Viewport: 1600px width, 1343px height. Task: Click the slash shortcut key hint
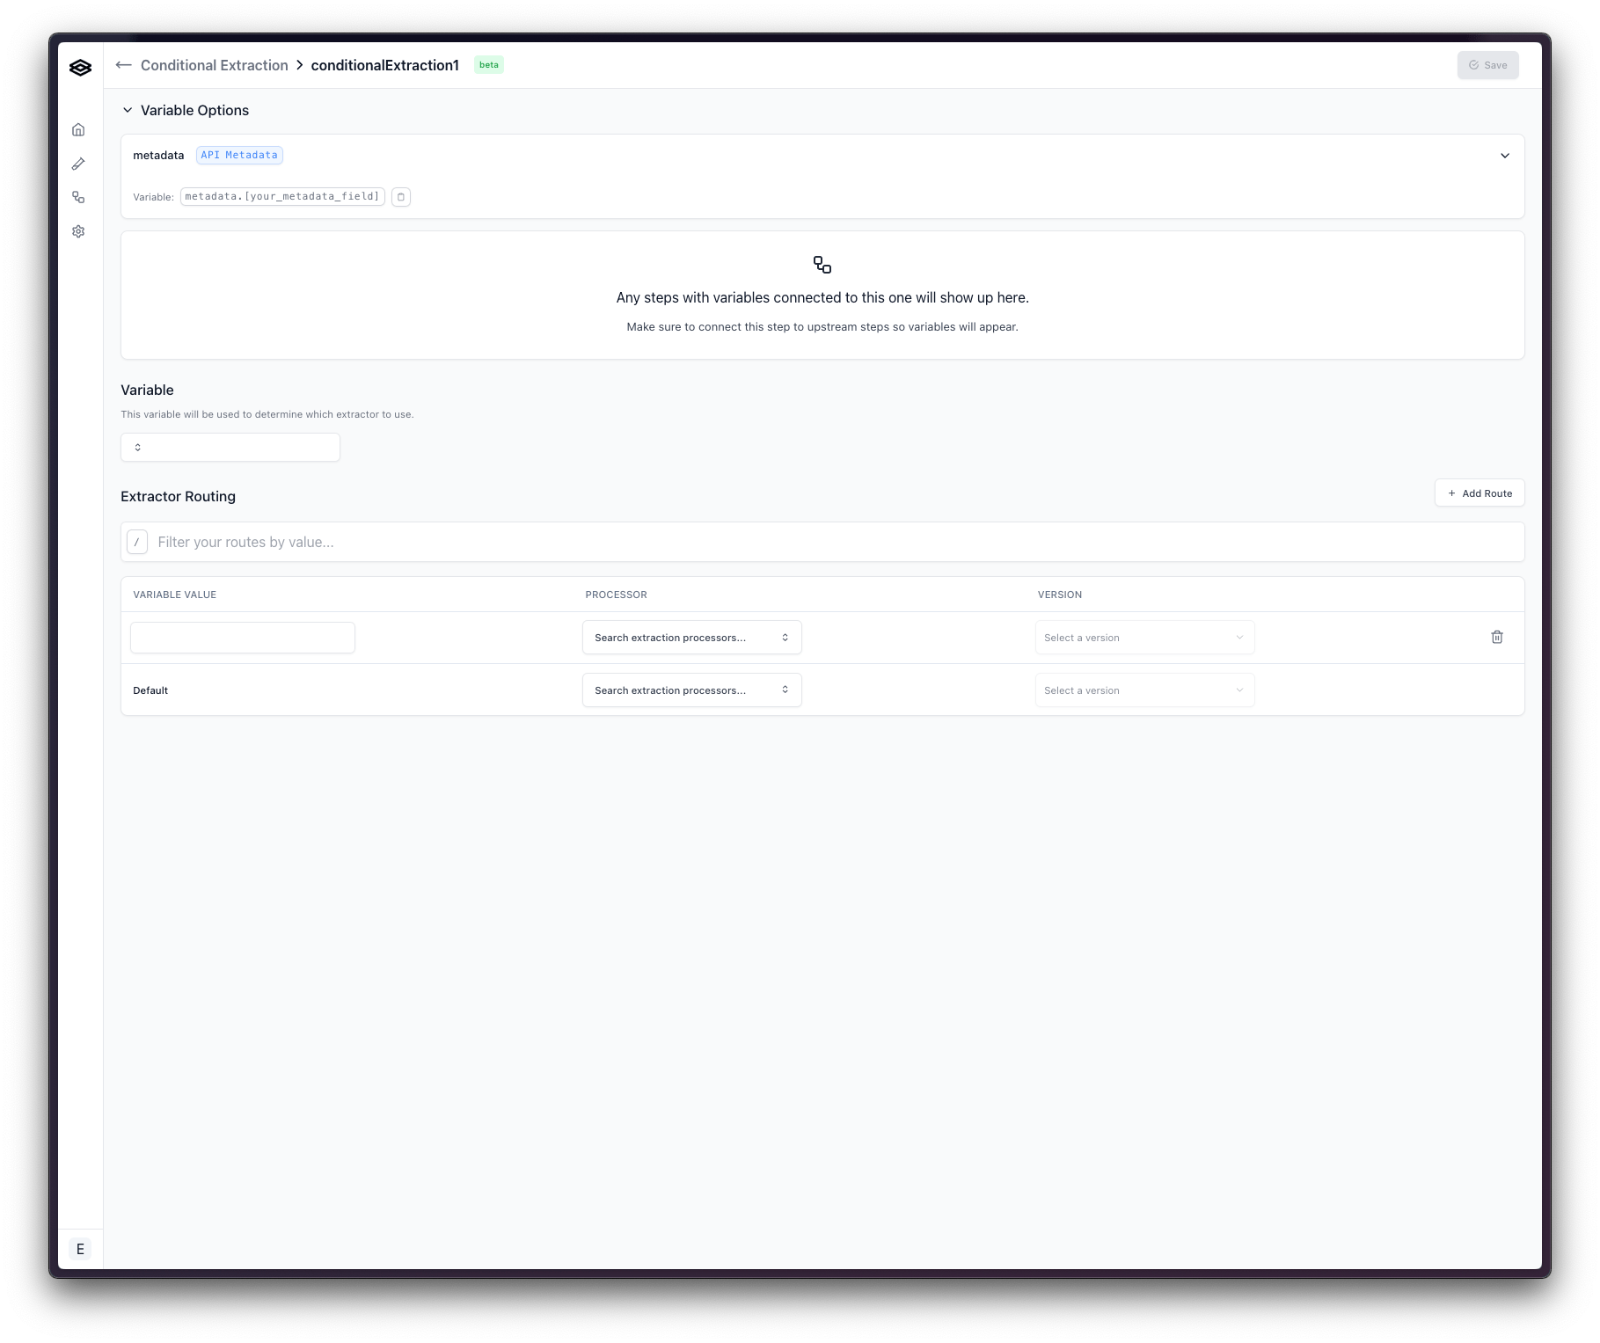tap(137, 543)
